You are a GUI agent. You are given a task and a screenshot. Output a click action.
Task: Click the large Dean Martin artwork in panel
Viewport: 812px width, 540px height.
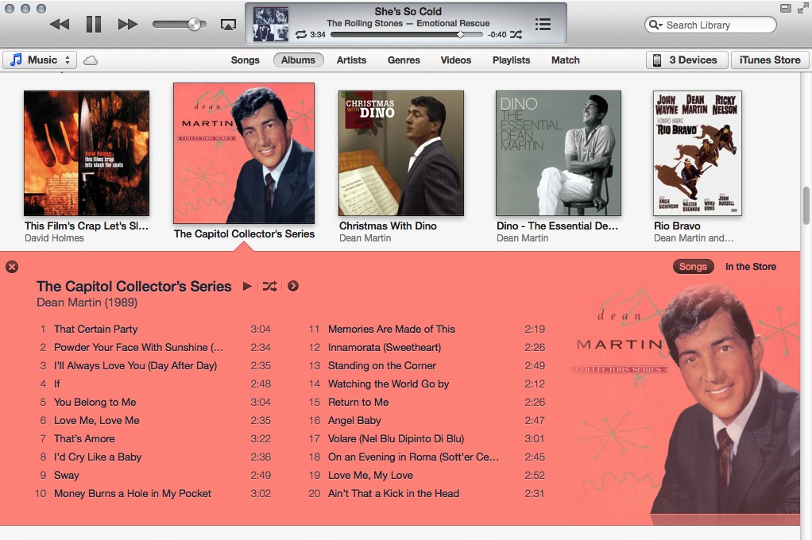coord(685,399)
